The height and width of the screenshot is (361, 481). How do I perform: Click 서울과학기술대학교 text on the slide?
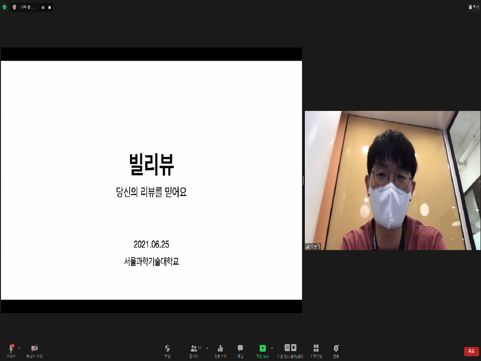[x=151, y=261]
